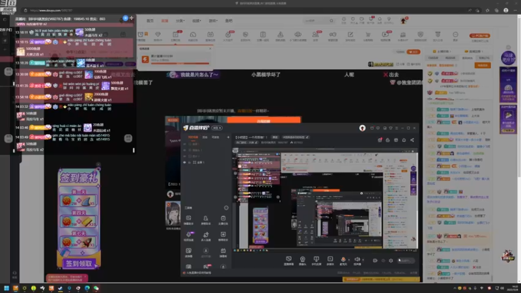
Task: Open the microphone dropdown arrow in streaming app
Action: point(349,259)
